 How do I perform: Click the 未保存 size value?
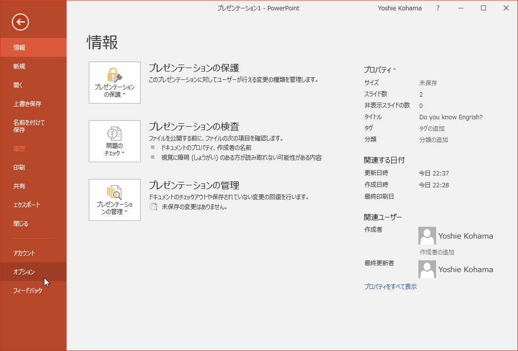pos(428,83)
